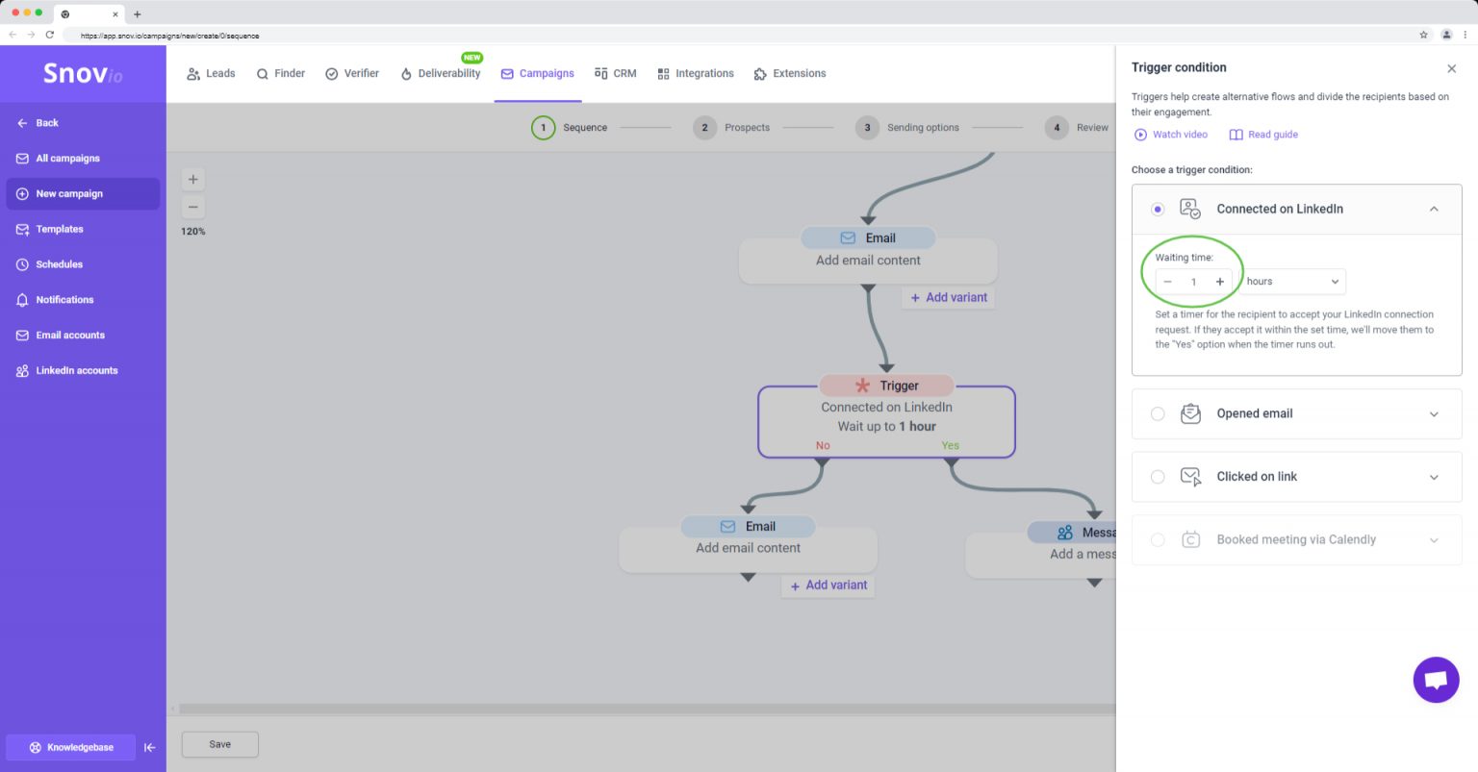Open the Deliverability tab

click(441, 73)
